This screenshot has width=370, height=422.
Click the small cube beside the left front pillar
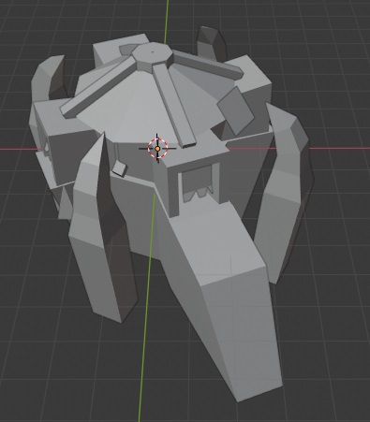(x=120, y=168)
